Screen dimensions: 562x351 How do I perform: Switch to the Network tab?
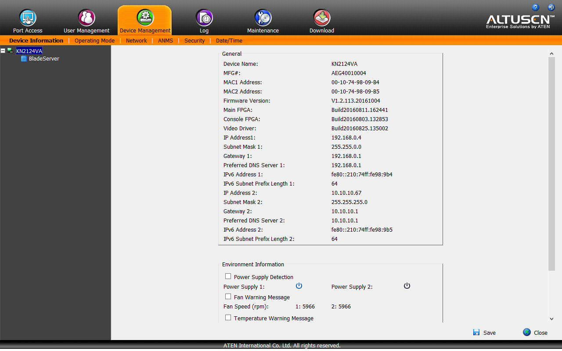[137, 41]
